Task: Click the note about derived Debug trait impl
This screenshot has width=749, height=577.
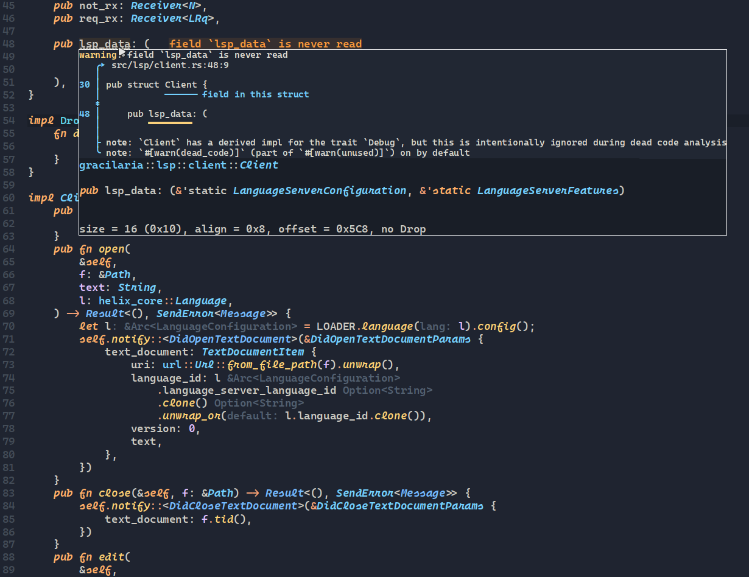Action: (416, 142)
